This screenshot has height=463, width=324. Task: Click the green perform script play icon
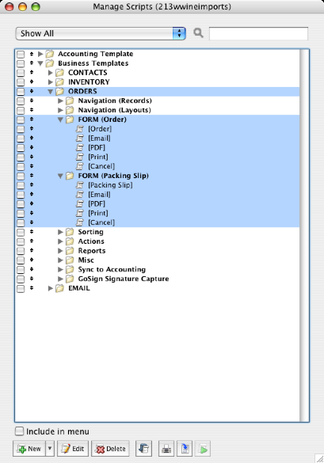pos(203,449)
